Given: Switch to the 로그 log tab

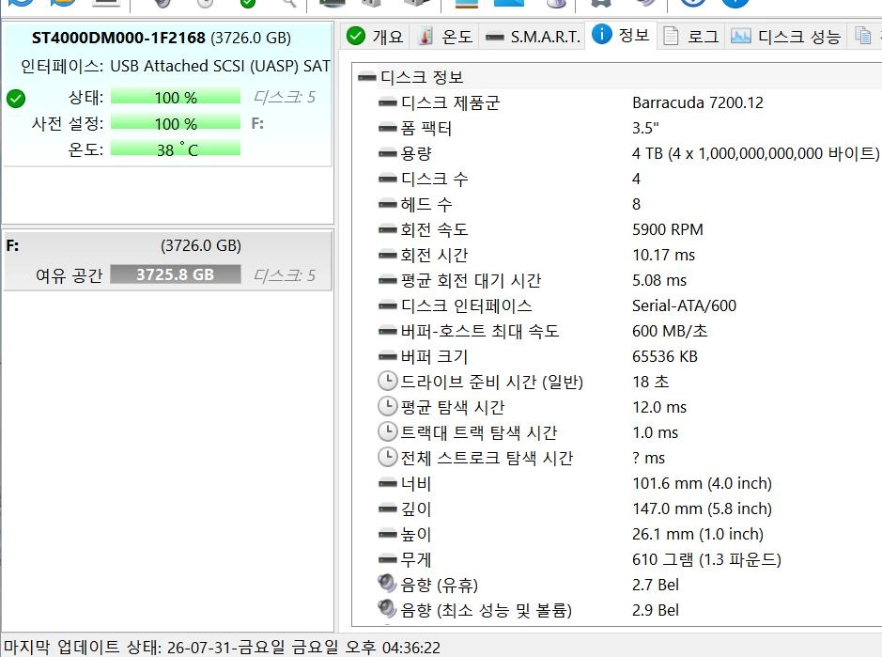Looking at the screenshot, I should point(690,37).
